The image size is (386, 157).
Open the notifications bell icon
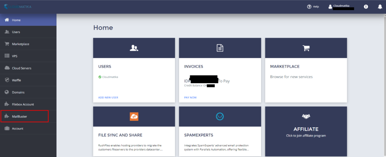click(x=380, y=7)
